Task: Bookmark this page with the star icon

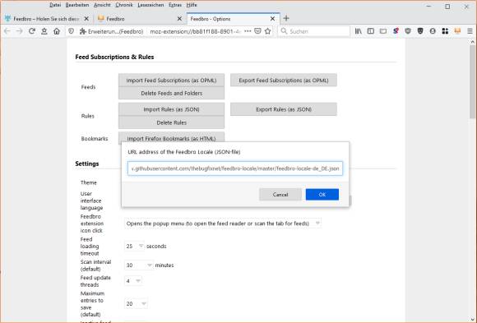Action: click(x=268, y=31)
